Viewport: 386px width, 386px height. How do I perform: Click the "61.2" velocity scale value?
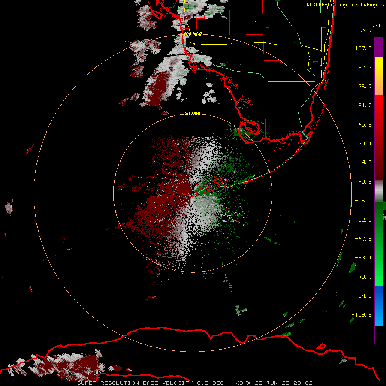[365, 106]
